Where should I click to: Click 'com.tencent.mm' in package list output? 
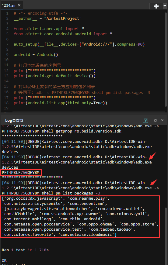pos(87,204)
